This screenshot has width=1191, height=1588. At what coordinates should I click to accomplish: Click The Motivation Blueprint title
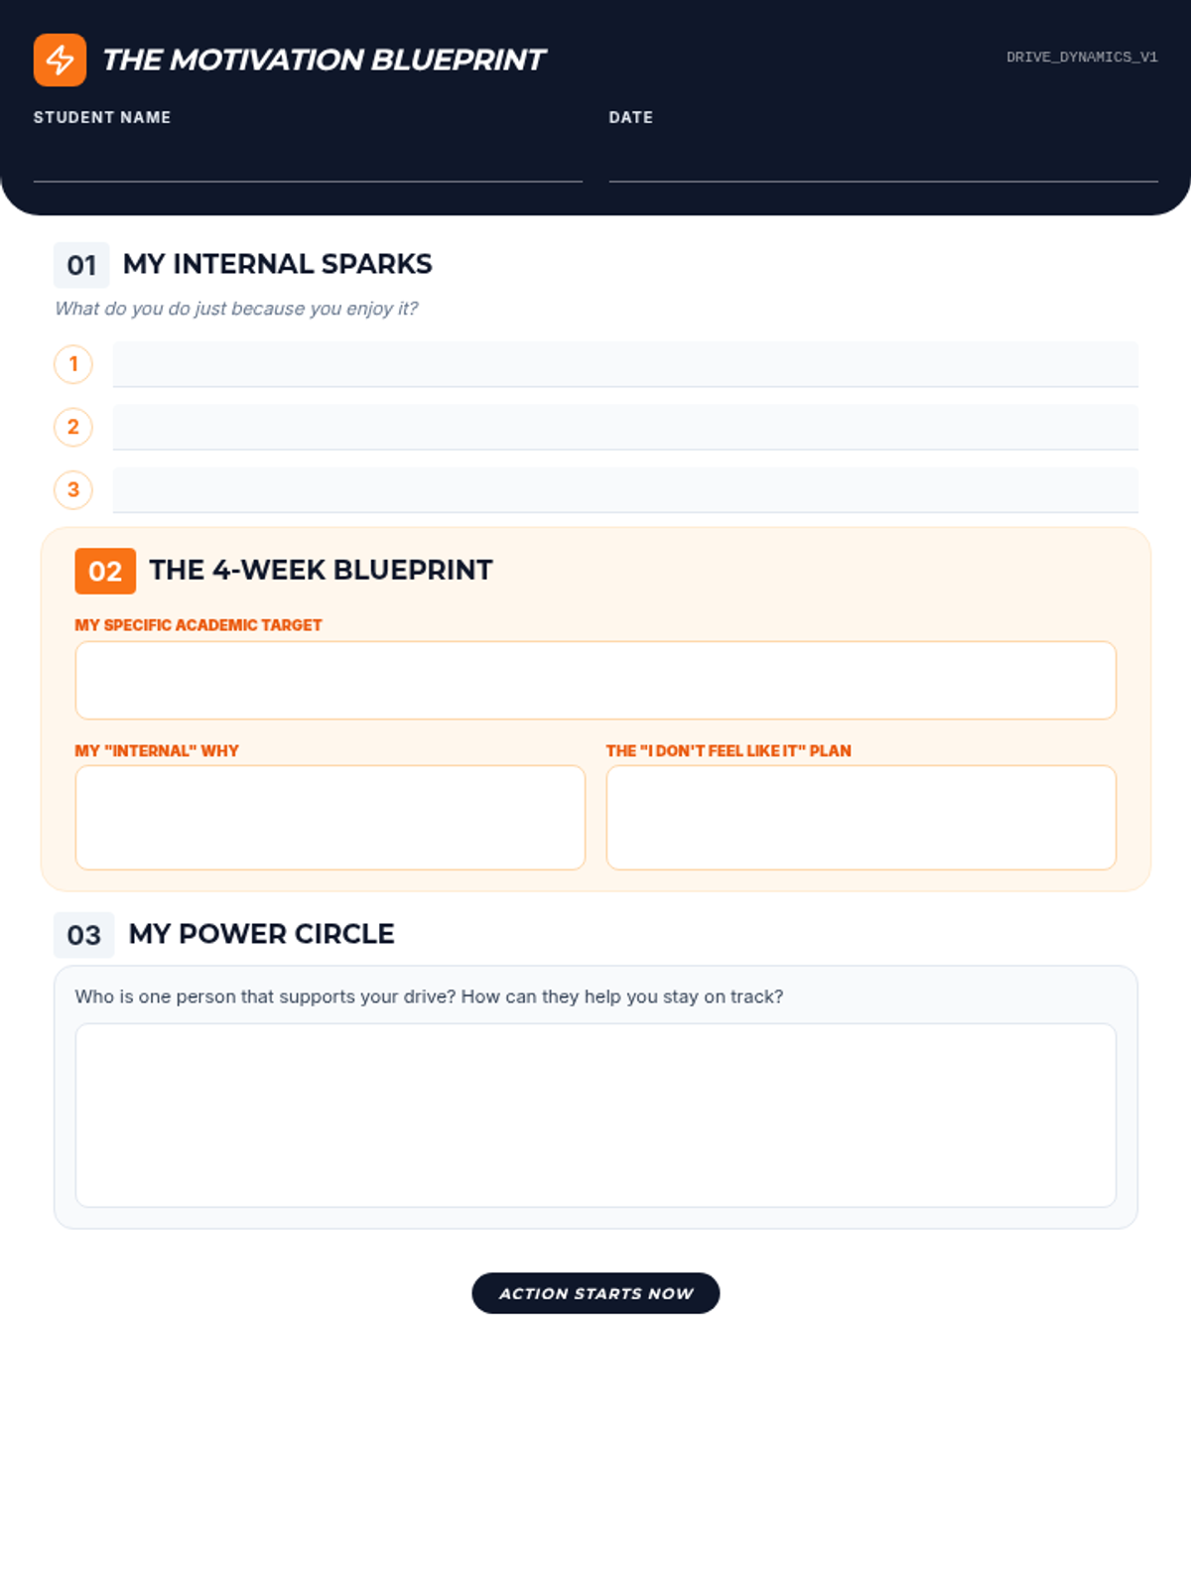click(x=324, y=60)
